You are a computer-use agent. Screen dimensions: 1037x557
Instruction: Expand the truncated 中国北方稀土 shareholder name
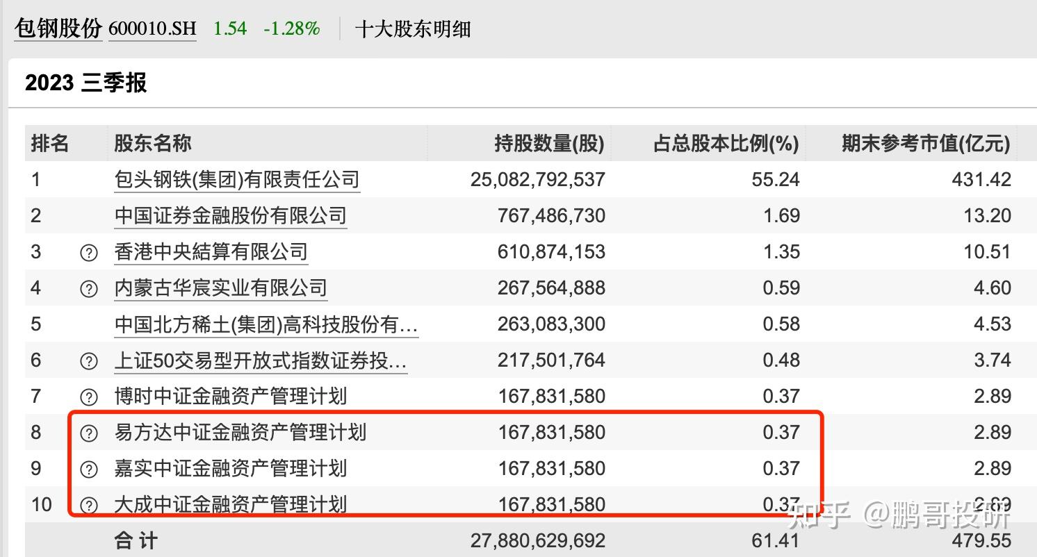[x=266, y=324]
